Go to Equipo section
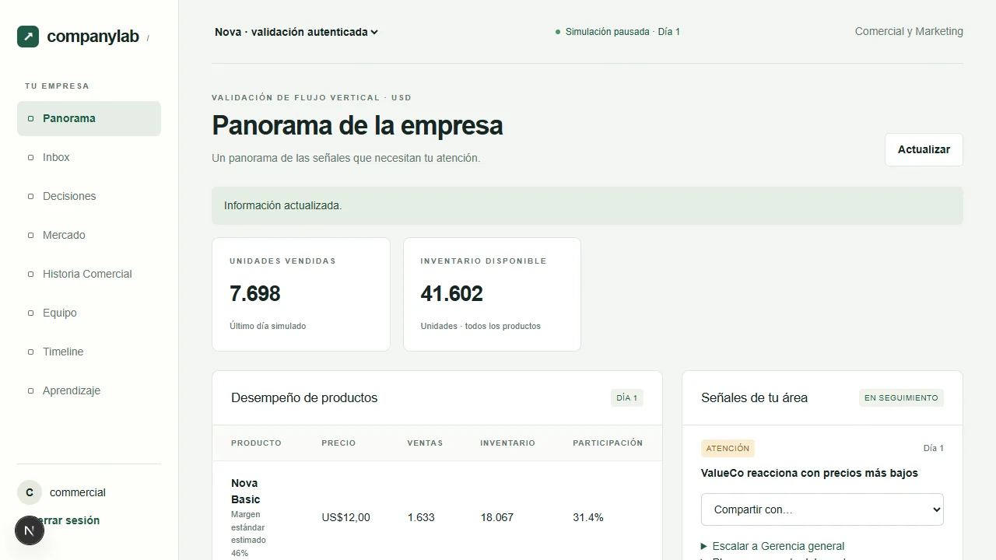 pos(89,313)
